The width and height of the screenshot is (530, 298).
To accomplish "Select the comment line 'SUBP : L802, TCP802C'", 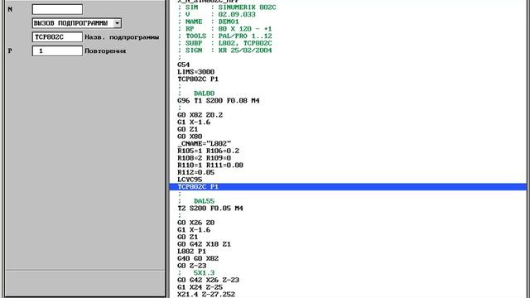I will [224, 43].
